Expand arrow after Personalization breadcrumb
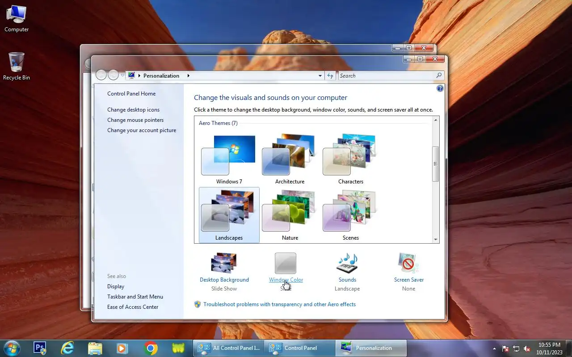Screen dimensions: 572x357 pos(188,76)
